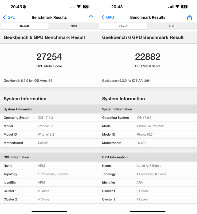The image size is (197, 214).
Task: Tap large 'System Information' heading on right phone
Action: (x=123, y=99)
